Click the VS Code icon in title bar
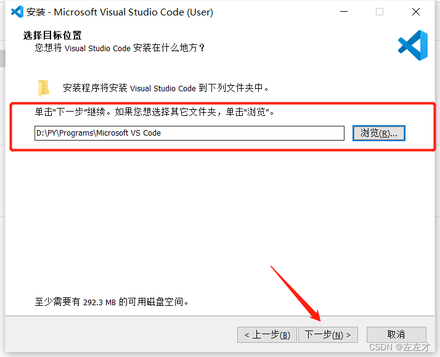The image size is (440, 357). [x=17, y=12]
